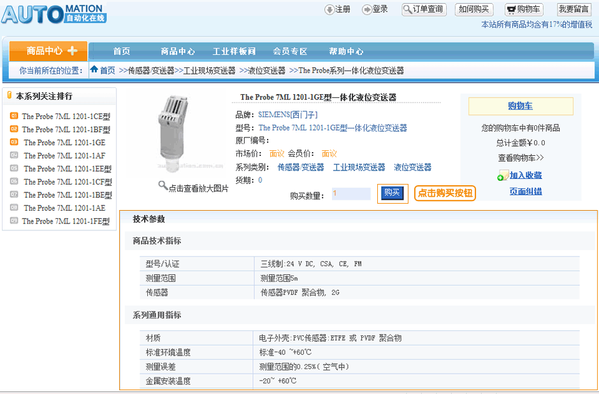Click the 总计金额￥0.0 text
599x394 pixels.
click(521, 143)
